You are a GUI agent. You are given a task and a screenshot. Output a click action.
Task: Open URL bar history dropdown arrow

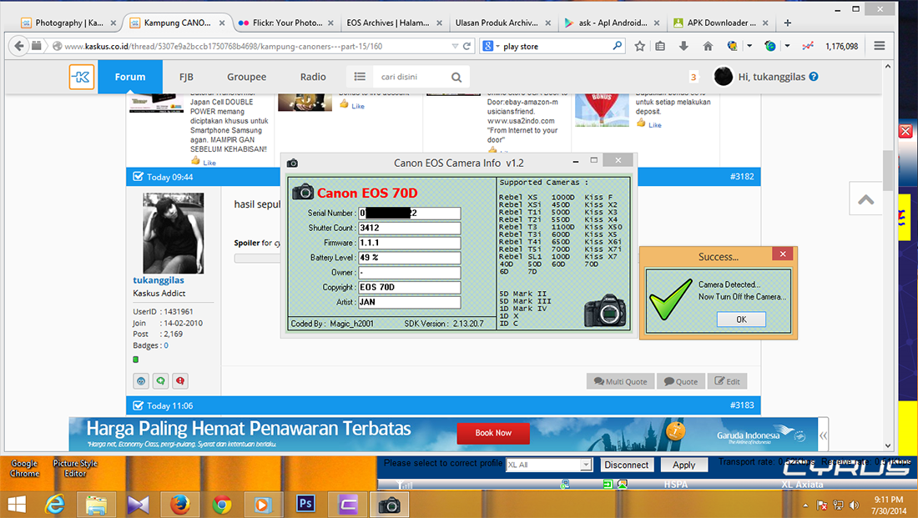[x=455, y=46]
